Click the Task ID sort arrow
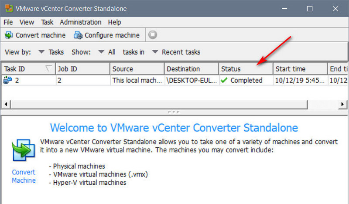 point(49,68)
